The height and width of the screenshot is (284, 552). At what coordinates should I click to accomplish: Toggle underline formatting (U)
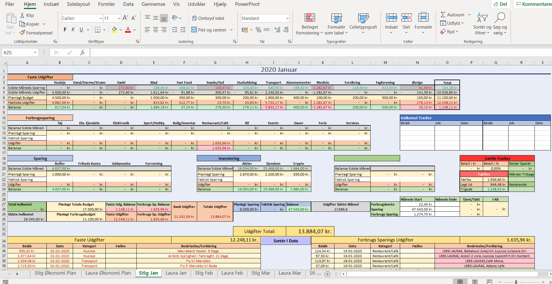(x=81, y=29)
